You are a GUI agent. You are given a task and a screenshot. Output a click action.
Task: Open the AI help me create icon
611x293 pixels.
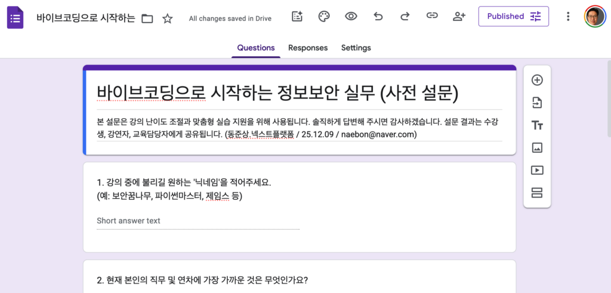click(x=297, y=17)
